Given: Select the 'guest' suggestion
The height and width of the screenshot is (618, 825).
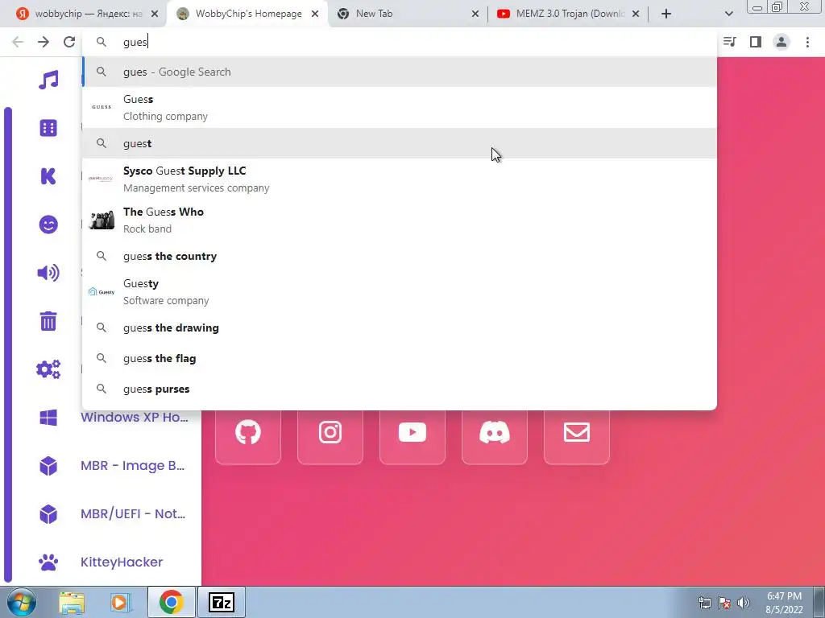Looking at the screenshot, I should (400, 143).
